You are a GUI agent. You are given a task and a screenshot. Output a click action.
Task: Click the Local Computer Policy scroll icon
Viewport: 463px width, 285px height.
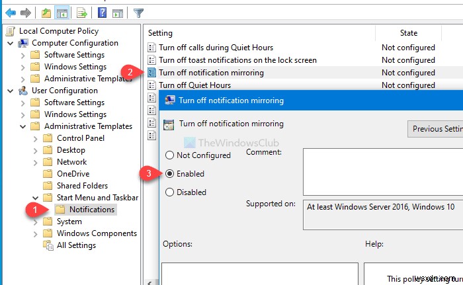(11, 31)
